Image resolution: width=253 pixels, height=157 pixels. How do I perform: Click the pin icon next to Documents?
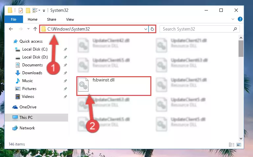pyautogui.click(x=65, y=65)
